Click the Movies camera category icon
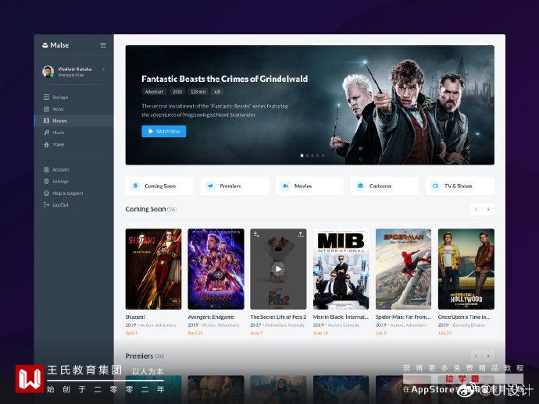 tap(285, 186)
